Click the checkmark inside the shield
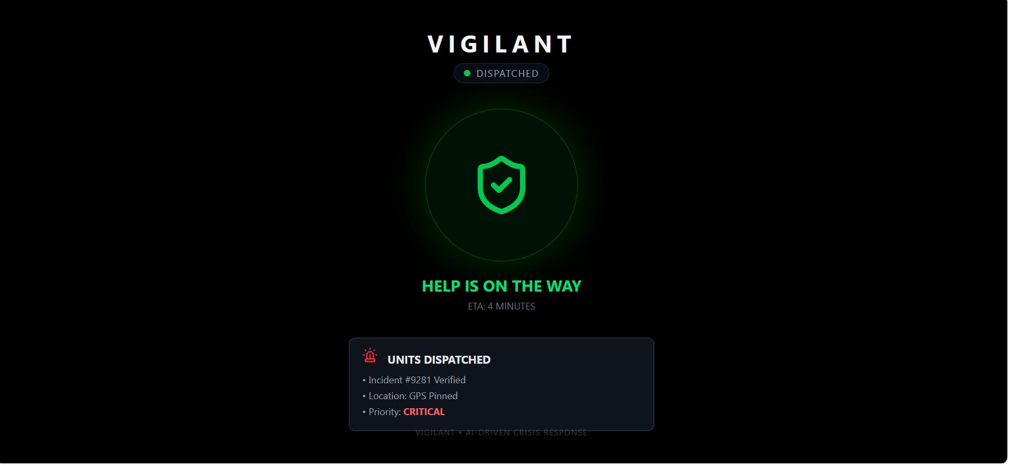The width and height of the screenshot is (1010, 466). (501, 184)
